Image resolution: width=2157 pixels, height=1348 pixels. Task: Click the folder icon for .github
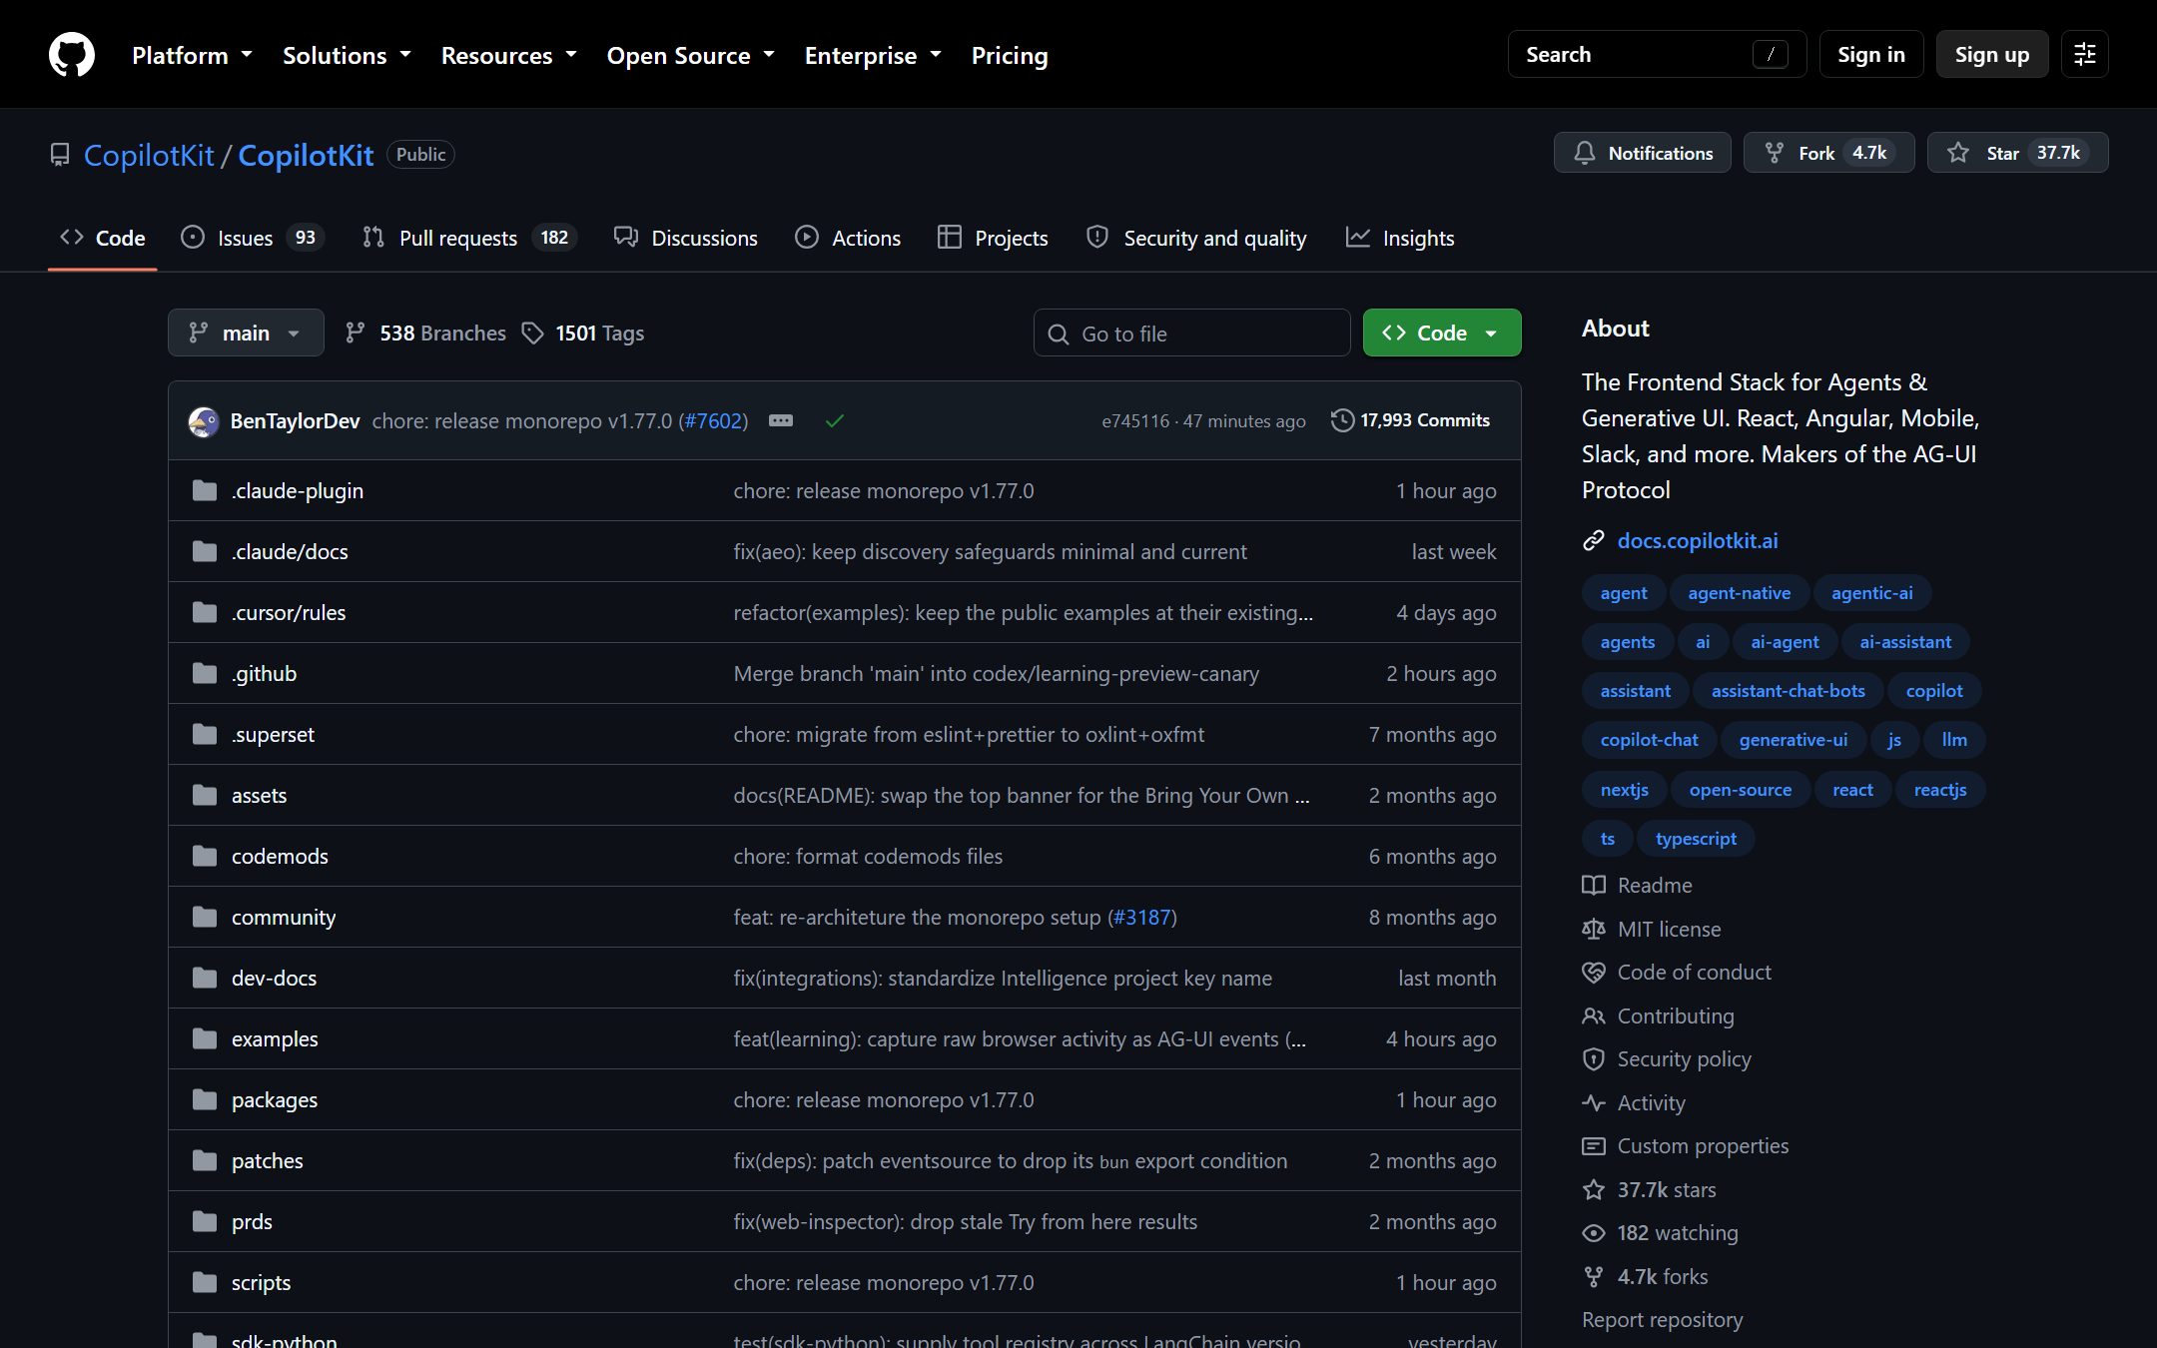click(205, 674)
